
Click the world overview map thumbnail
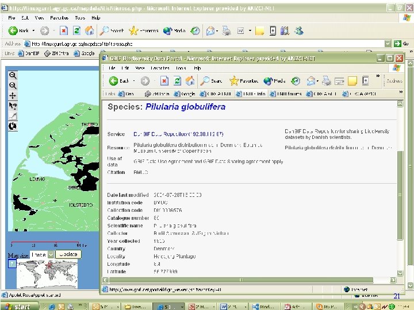(x=47, y=274)
